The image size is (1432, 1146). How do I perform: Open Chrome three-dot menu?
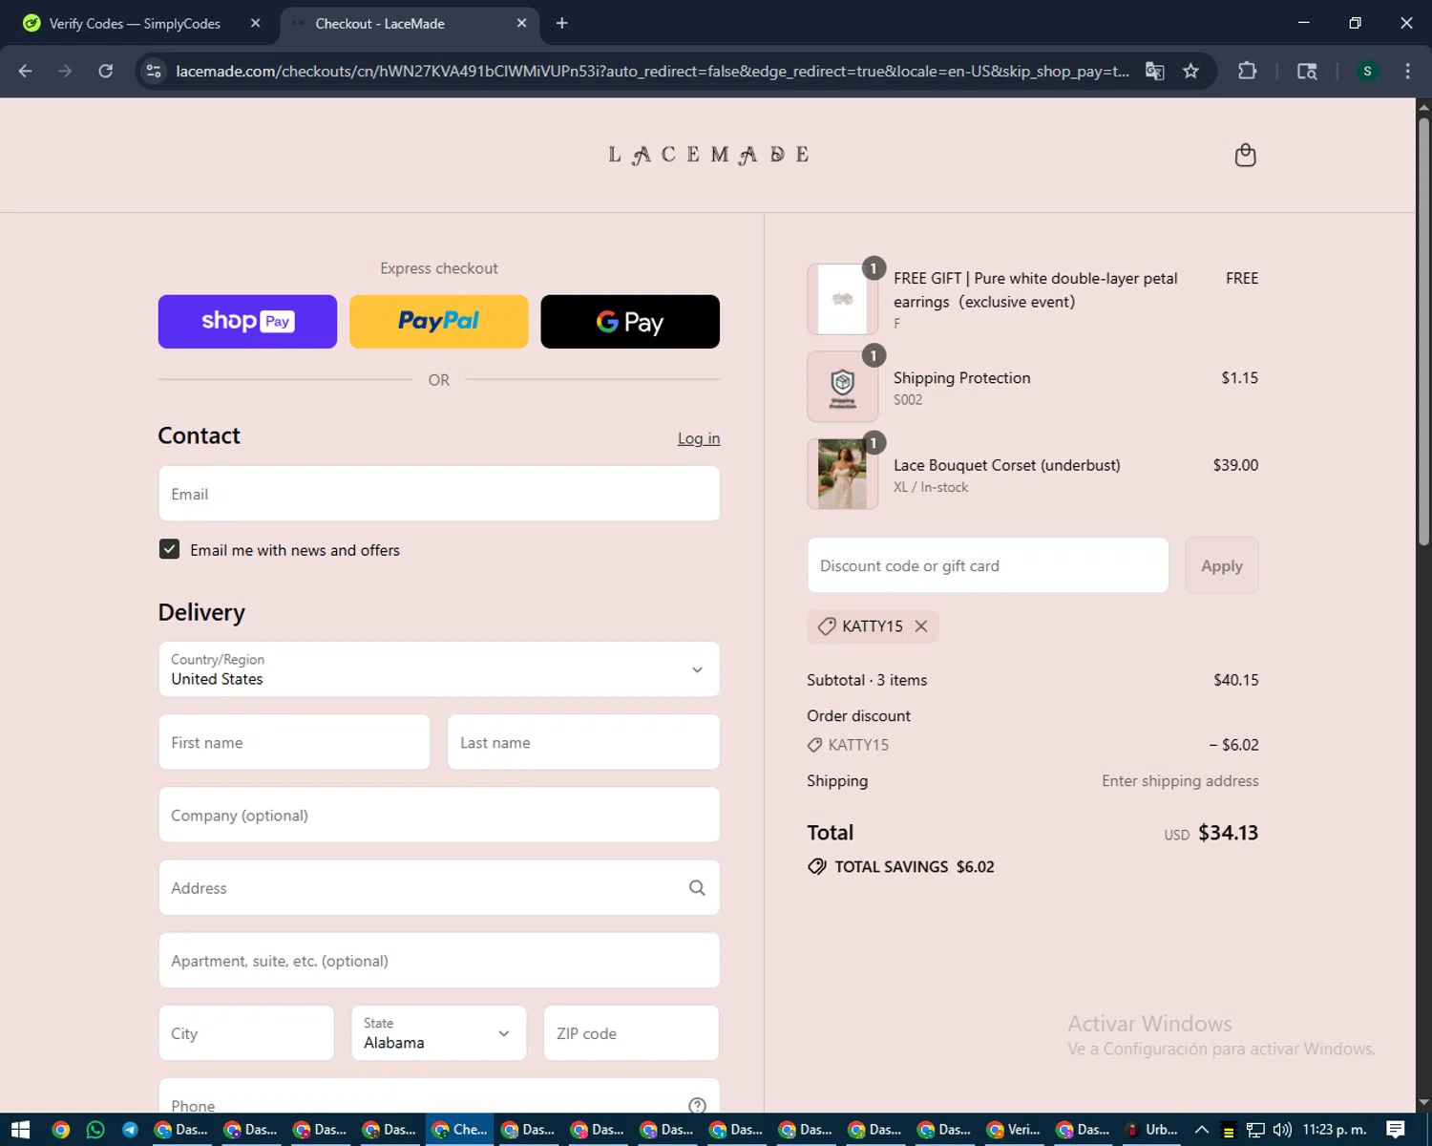click(x=1407, y=71)
